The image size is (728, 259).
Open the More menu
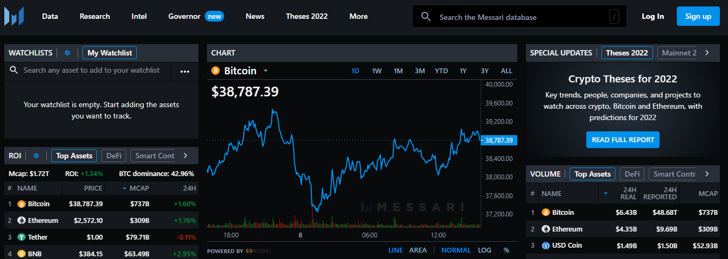tap(358, 16)
